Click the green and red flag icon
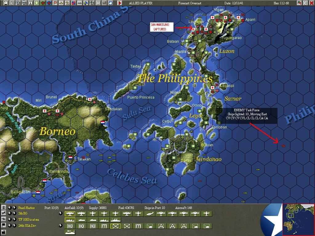Screen dimensions: 315x236 coord(299,3)
